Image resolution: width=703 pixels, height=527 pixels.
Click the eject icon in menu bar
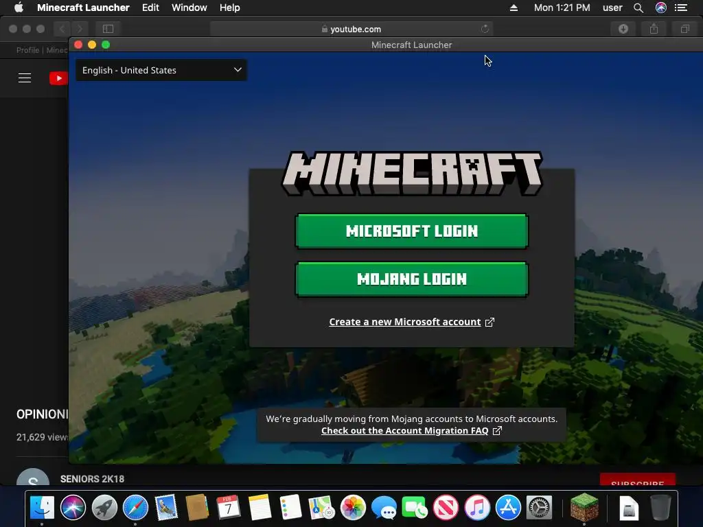pos(514,8)
